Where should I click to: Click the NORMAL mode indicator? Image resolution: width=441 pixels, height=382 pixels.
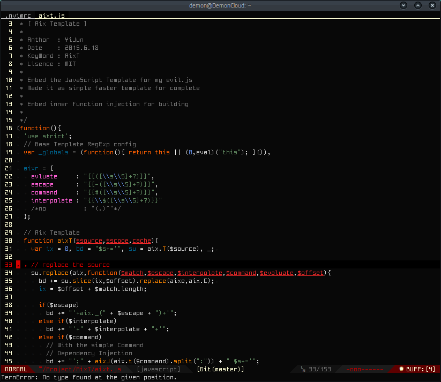16,369
